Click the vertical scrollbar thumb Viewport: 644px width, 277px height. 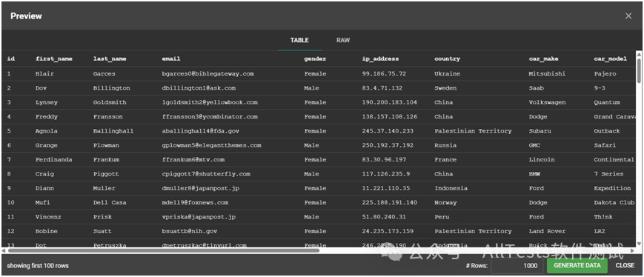pos(639,70)
